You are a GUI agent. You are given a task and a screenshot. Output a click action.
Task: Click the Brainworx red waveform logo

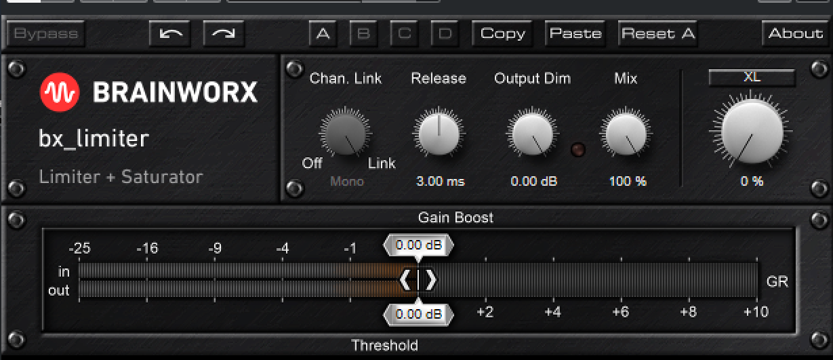[60, 92]
